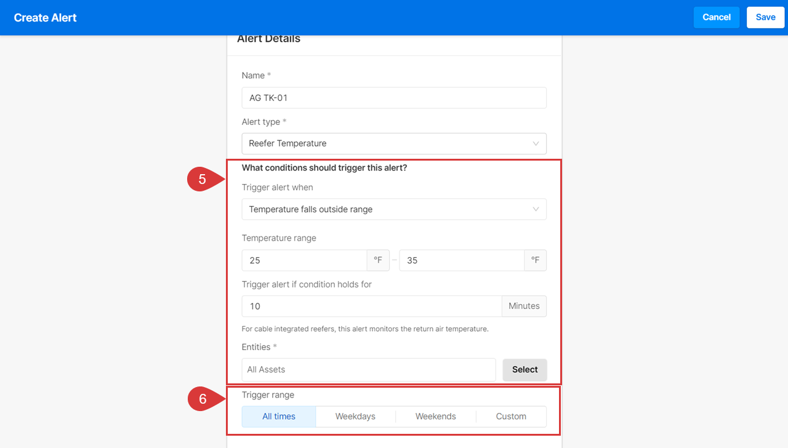
Task: Choose the Weekends trigger range
Action: tap(436, 417)
